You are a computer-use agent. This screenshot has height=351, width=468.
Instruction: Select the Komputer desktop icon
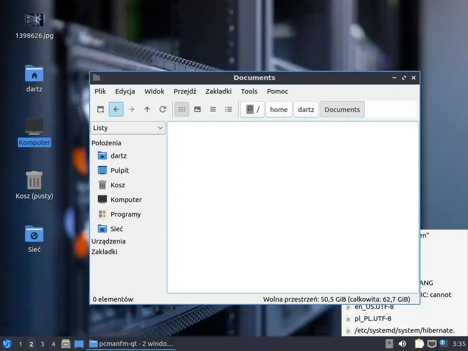coord(34,132)
